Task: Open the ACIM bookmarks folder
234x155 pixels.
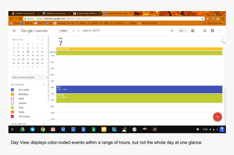Action: [x=104, y=23]
